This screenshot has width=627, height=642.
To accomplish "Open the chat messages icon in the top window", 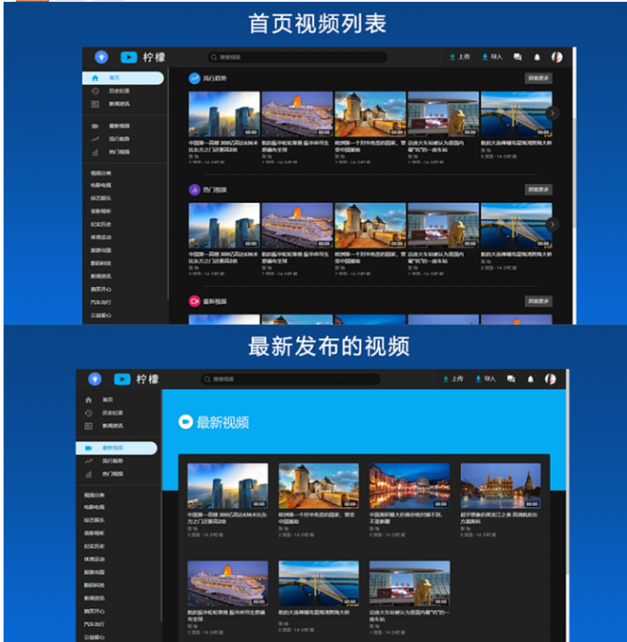I will click(518, 57).
